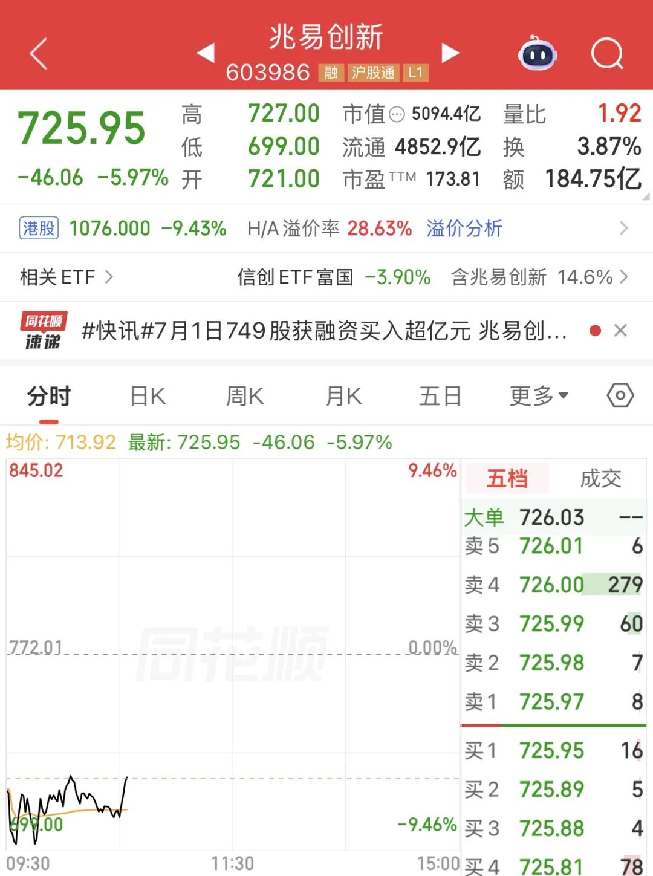
Task: Switch to the 月K tab
Action: pos(343,396)
